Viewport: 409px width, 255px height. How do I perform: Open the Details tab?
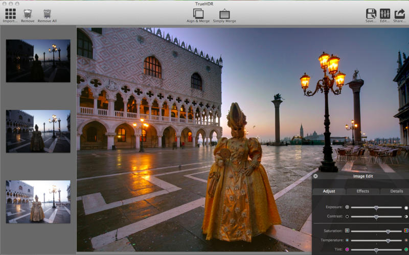click(x=396, y=191)
